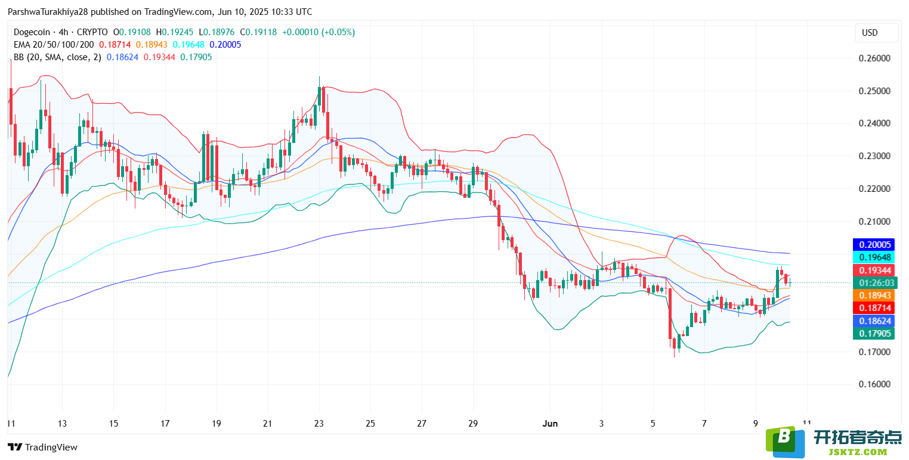Click the high value H0.19245 in header
This screenshot has width=909, height=460.
(x=175, y=32)
